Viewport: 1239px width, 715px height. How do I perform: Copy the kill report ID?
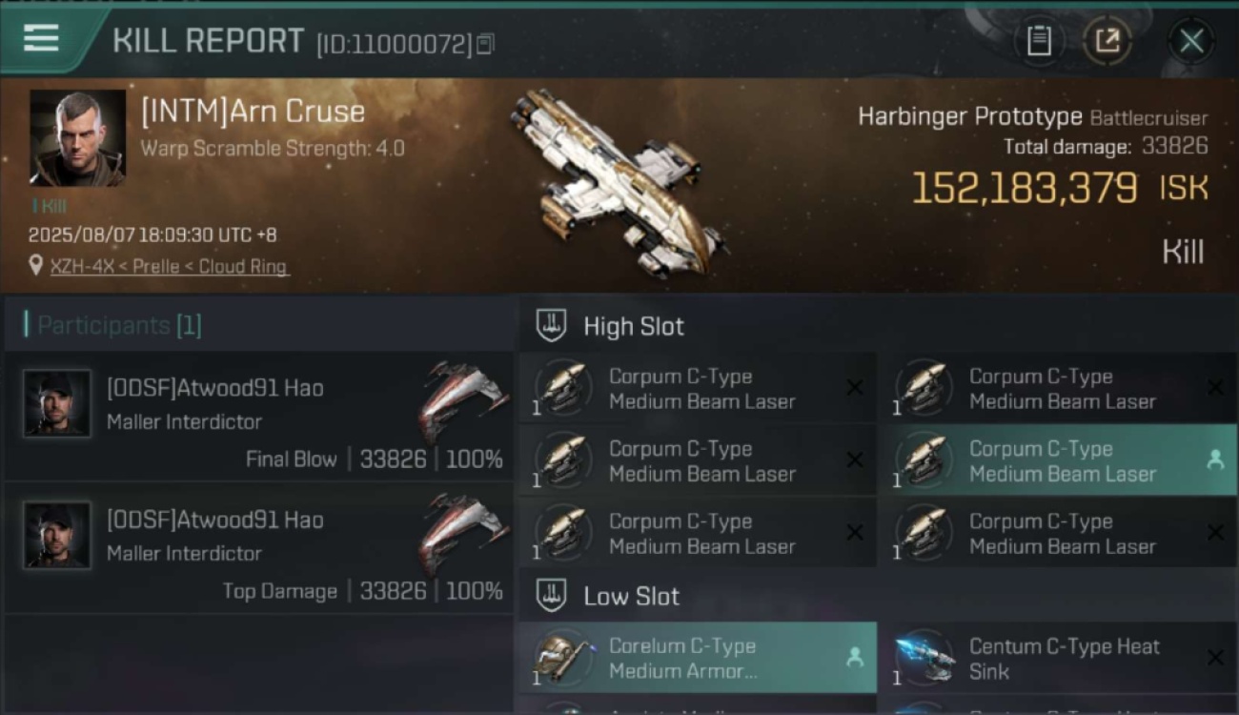click(x=485, y=44)
